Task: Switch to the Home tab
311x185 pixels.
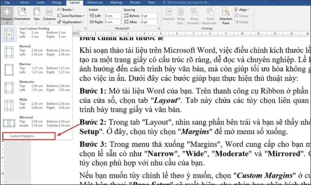Action: 24,3
